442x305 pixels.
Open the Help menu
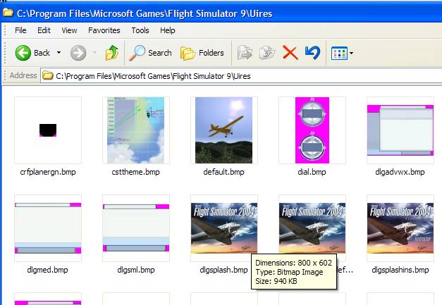coord(168,31)
